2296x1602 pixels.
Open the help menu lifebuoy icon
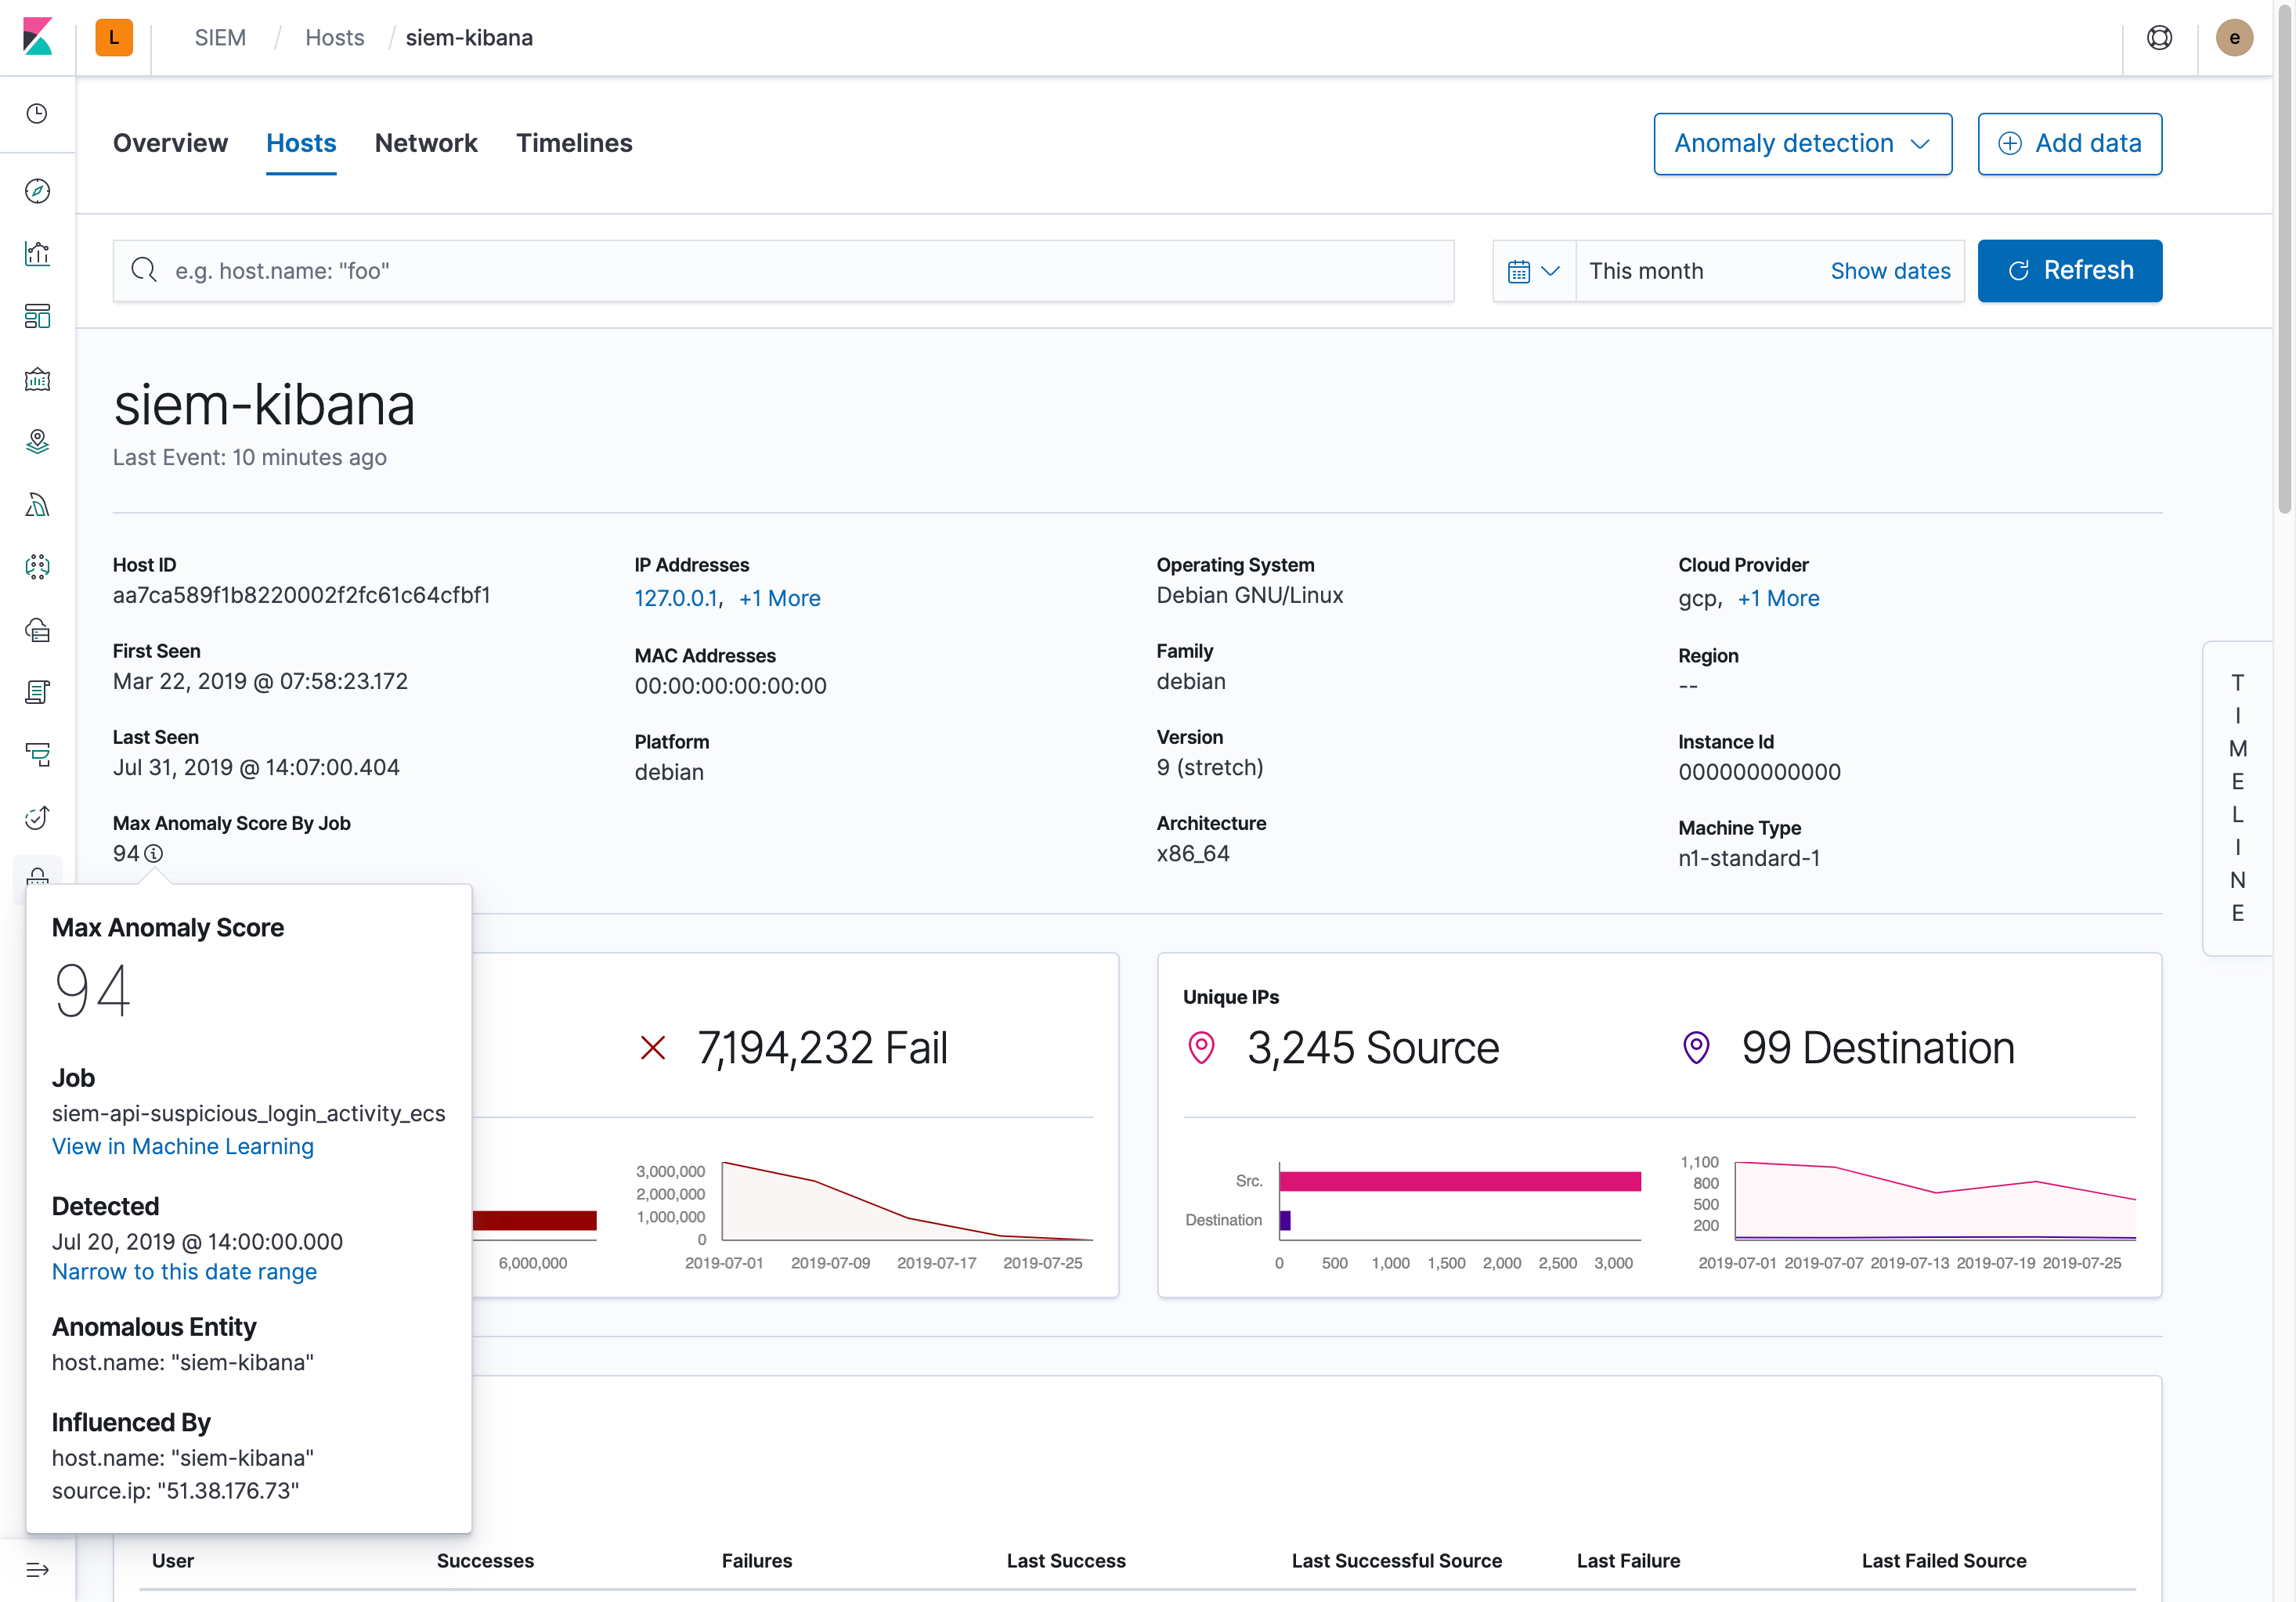pos(2159,38)
